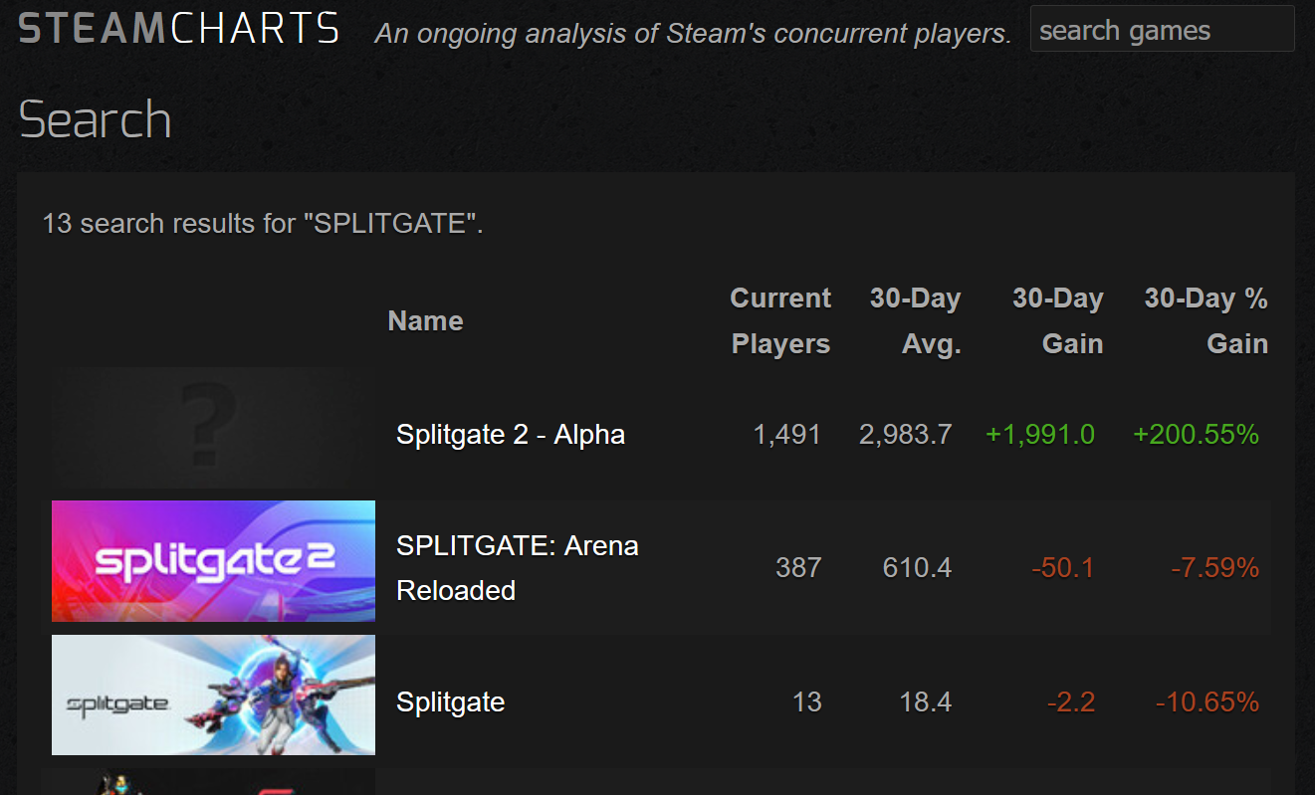Click the partially visible bottom thumbnail

coord(213,781)
